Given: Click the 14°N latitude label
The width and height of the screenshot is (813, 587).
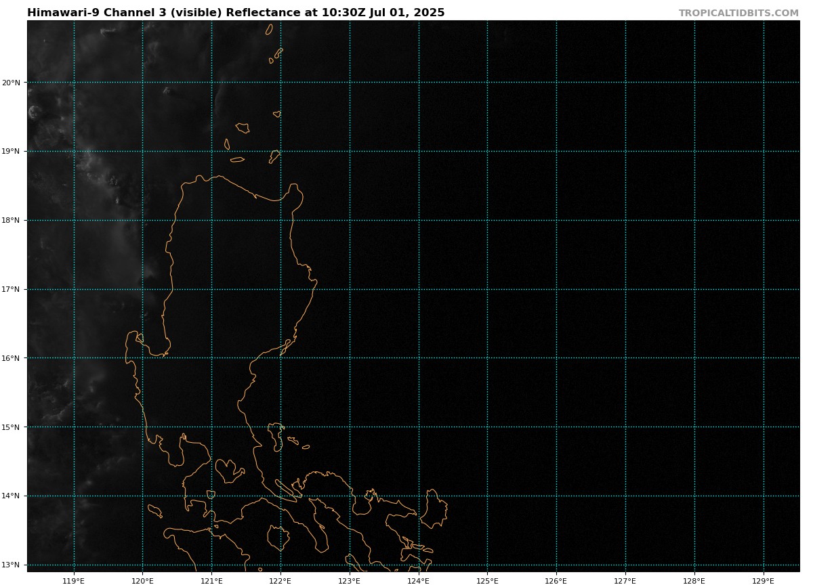Looking at the screenshot, I should (x=11, y=496).
